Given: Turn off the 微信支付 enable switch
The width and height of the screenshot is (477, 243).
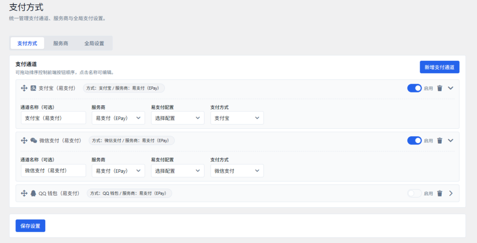Looking at the screenshot, I should tap(414, 141).
